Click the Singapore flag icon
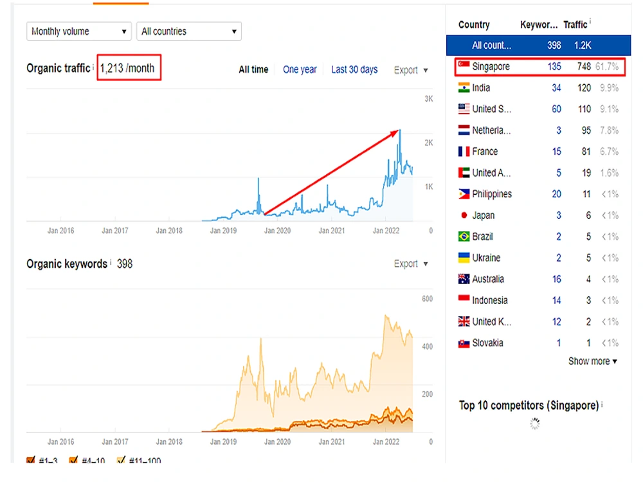The width and height of the screenshot is (643, 482). click(464, 66)
